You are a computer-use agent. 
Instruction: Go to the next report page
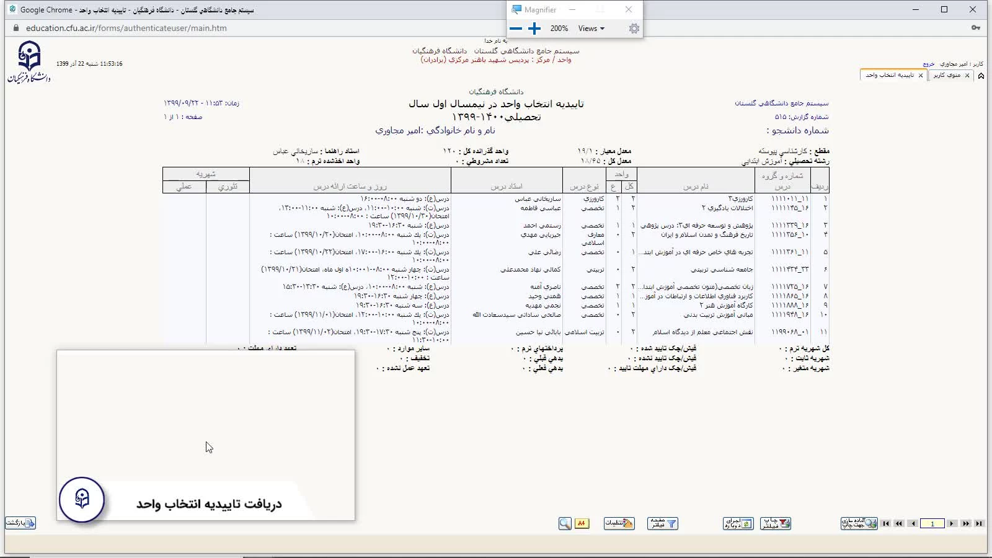click(952, 524)
